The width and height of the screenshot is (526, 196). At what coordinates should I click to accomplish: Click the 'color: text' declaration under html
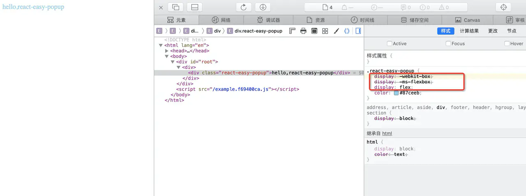(x=390, y=154)
